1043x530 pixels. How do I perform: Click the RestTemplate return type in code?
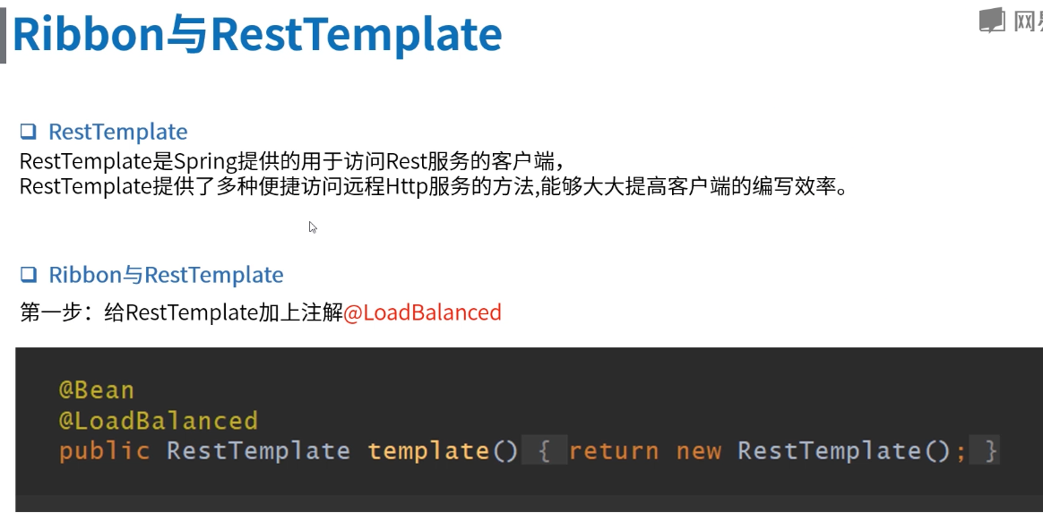click(x=258, y=451)
